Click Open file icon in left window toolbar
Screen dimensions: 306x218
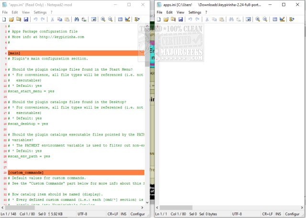coord(11,19)
